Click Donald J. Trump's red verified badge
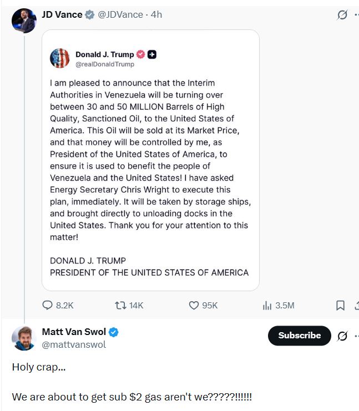The height and width of the screenshot is (411, 359). [x=141, y=54]
